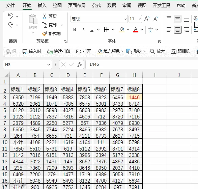Expand the redo history arrow
Image resolution: width=198 pixels, height=189 pixels.
pos(17,25)
